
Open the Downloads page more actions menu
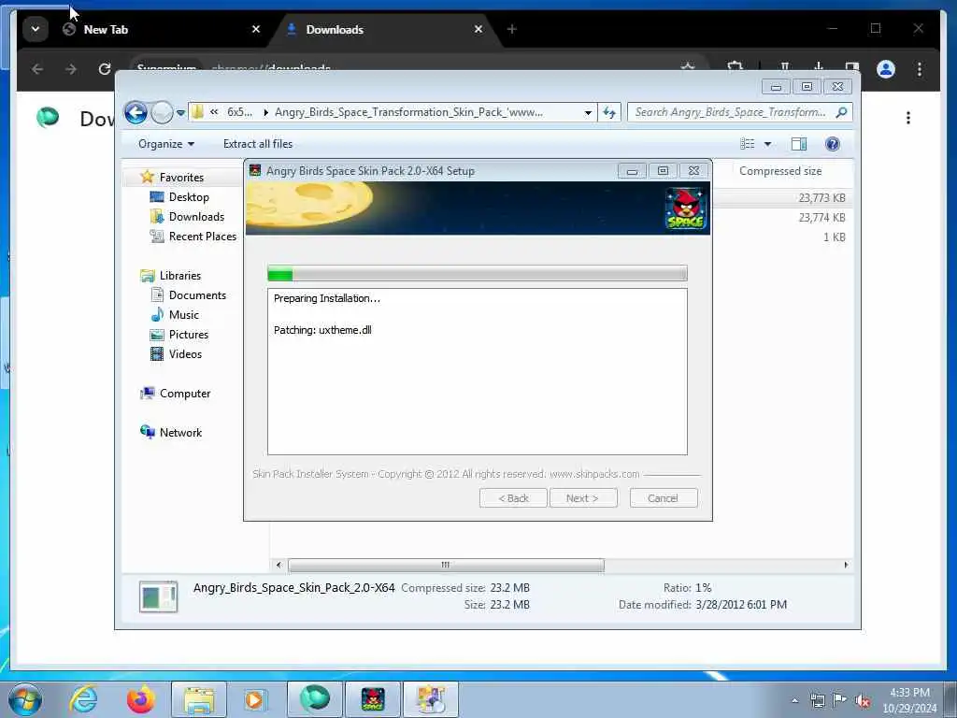(908, 118)
